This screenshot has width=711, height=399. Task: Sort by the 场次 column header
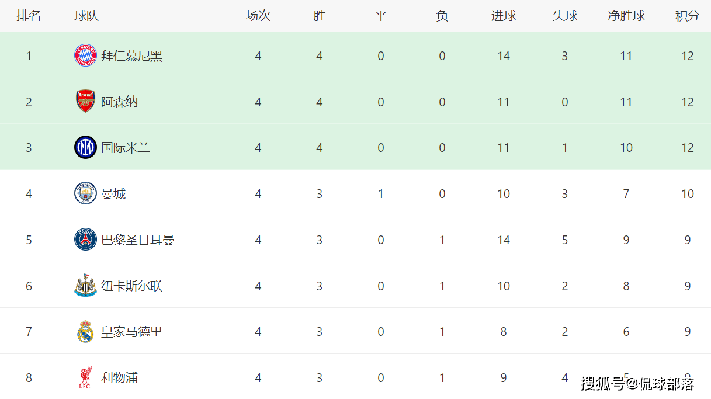pos(258,16)
